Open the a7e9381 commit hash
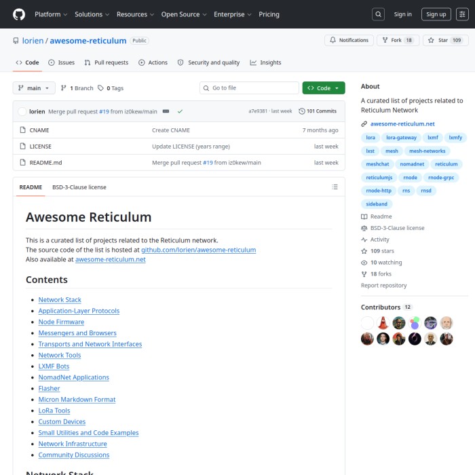The image size is (475, 475). (258, 111)
